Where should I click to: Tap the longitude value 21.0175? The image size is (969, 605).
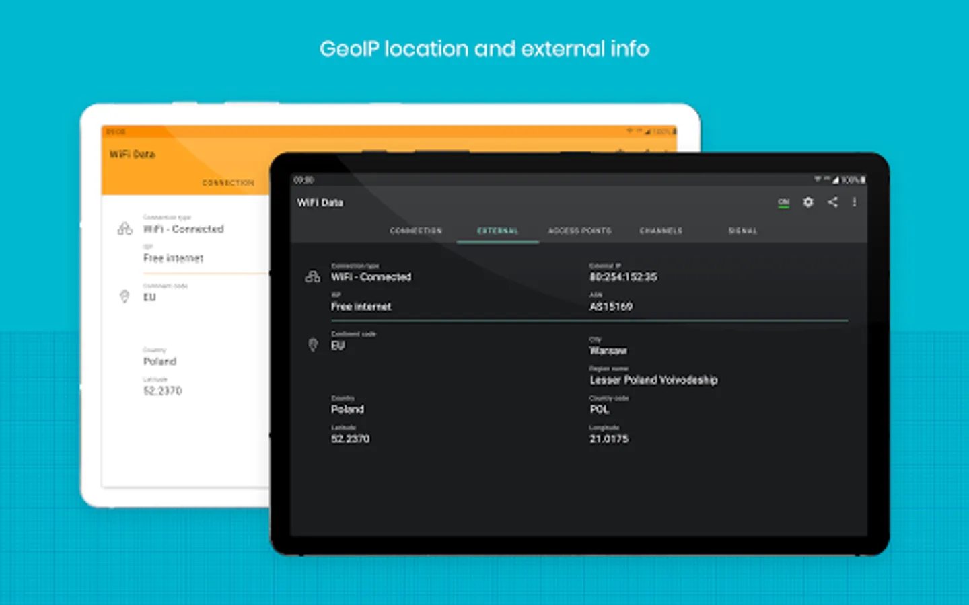pos(609,439)
